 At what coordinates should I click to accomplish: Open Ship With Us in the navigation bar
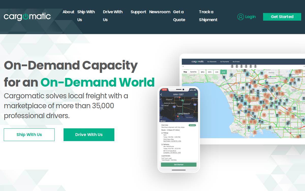[x=86, y=16]
